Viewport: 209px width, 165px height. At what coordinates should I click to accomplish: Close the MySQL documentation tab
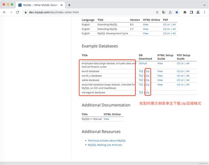(x=62, y=5)
